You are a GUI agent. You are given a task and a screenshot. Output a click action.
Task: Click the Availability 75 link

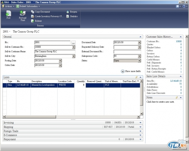pos(180,84)
